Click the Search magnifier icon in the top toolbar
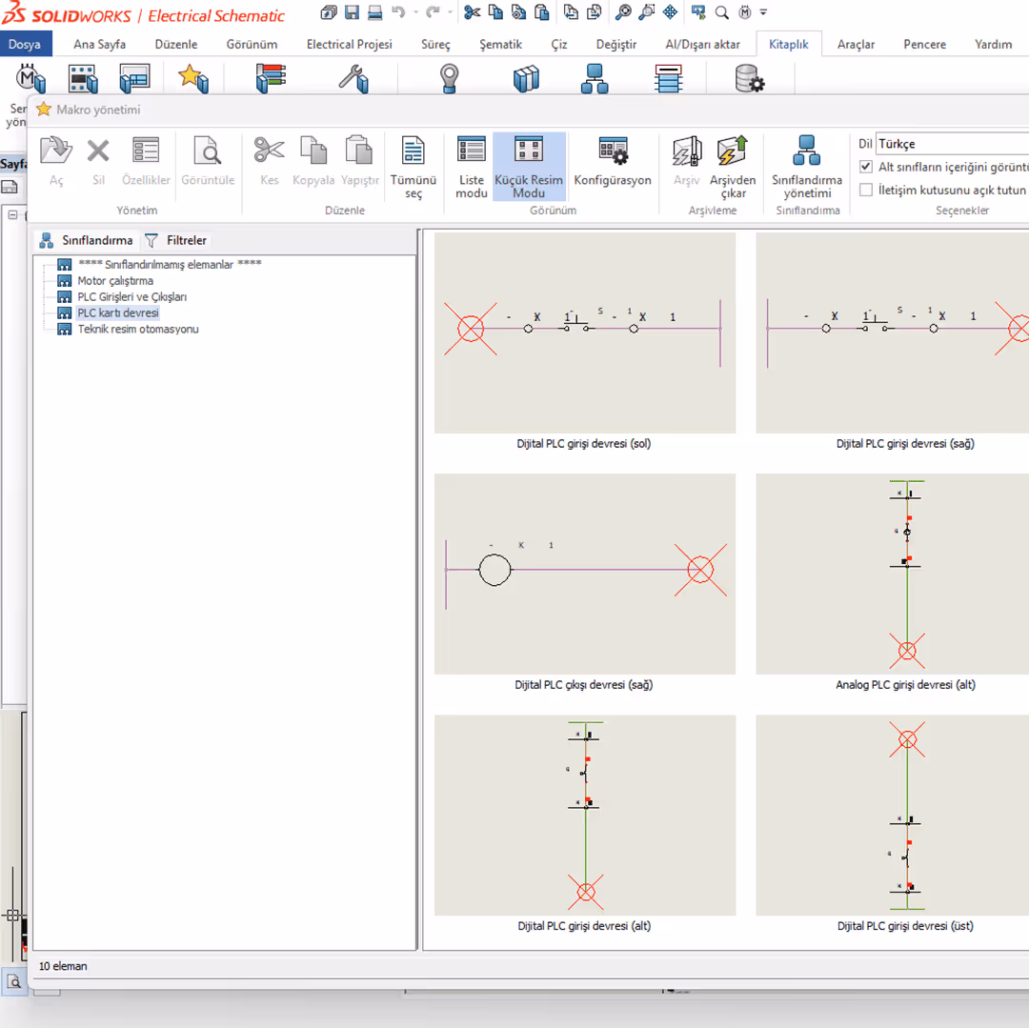The width and height of the screenshot is (1029, 1028). [x=722, y=11]
